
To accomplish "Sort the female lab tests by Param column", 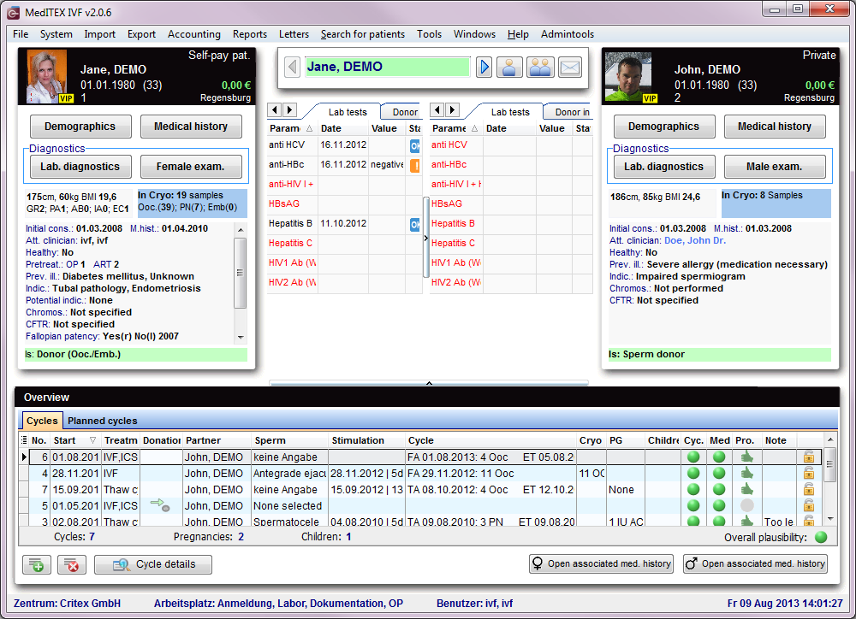I will pyautogui.click(x=290, y=128).
